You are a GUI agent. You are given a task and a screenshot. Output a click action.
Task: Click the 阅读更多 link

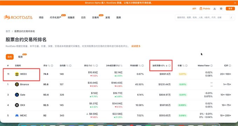[x=136, y=46]
